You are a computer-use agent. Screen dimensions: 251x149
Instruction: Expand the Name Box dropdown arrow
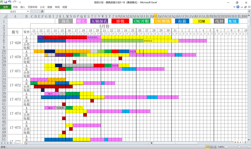click(28, 11)
